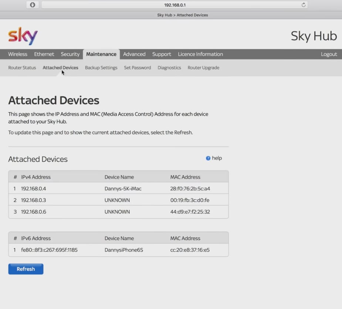Click the privacy shield icon beside address bar

tap(33, 5)
